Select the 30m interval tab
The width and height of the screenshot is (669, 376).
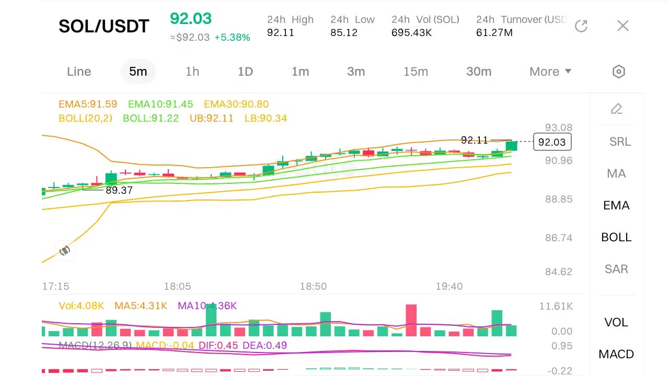coord(479,72)
